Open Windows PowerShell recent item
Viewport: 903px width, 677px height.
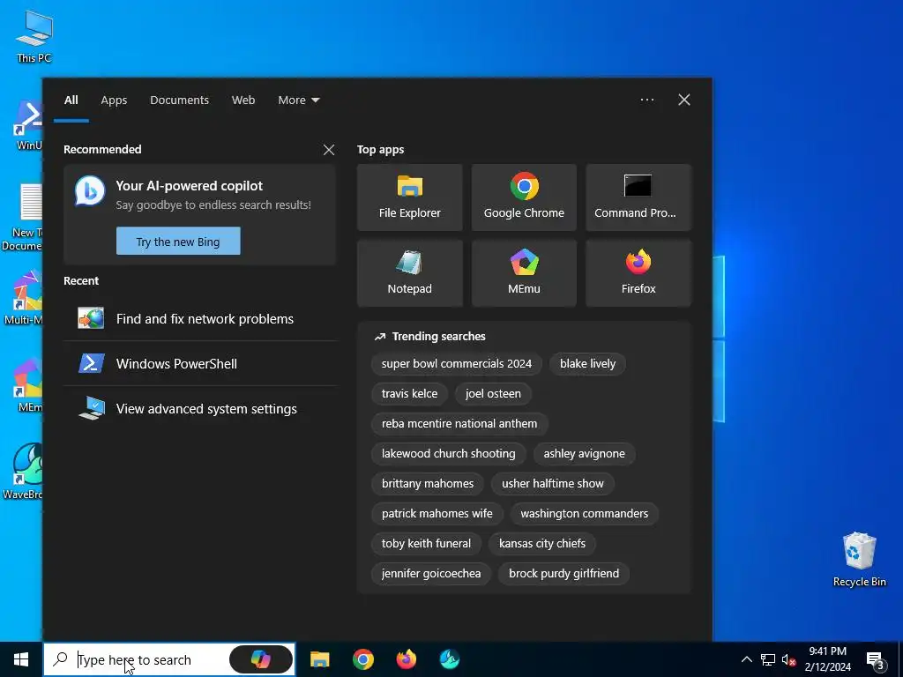point(200,363)
